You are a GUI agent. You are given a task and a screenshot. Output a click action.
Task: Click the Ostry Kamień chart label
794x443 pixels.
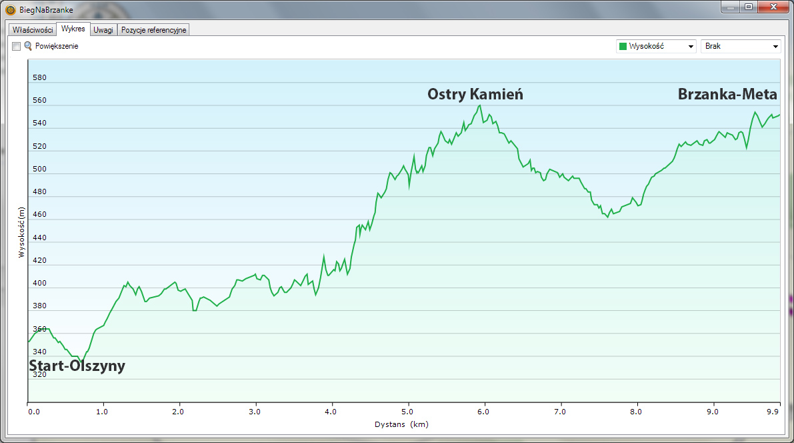475,94
